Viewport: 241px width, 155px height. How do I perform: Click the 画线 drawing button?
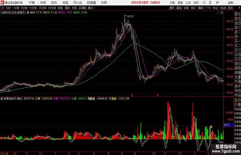click(x=201, y=8)
